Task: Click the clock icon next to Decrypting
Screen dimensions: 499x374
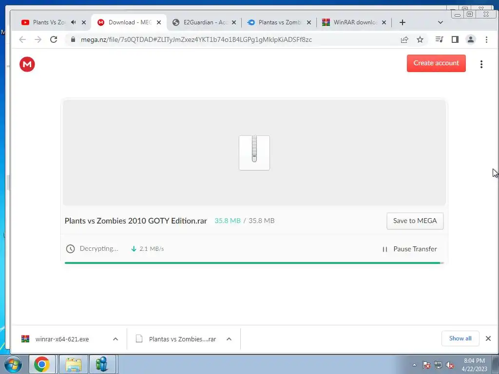Action: click(x=70, y=249)
